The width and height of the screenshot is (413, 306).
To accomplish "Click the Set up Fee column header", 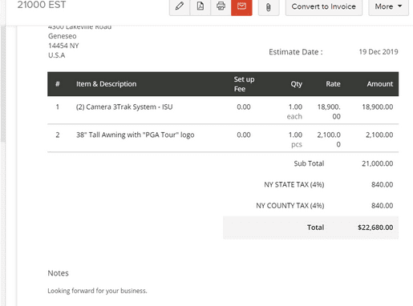I will coord(244,84).
